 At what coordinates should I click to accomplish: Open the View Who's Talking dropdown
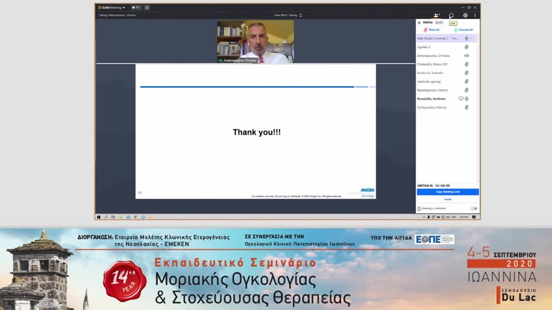[x=288, y=15]
